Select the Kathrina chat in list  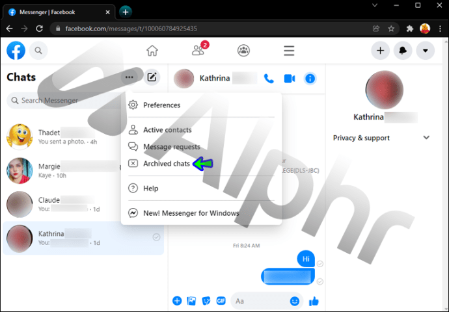coord(83,238)
